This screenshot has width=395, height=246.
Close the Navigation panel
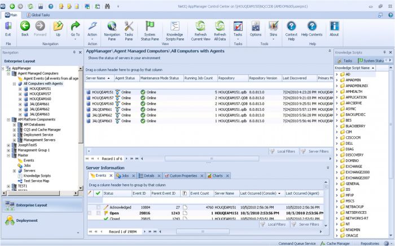click(x=80, y=52)
